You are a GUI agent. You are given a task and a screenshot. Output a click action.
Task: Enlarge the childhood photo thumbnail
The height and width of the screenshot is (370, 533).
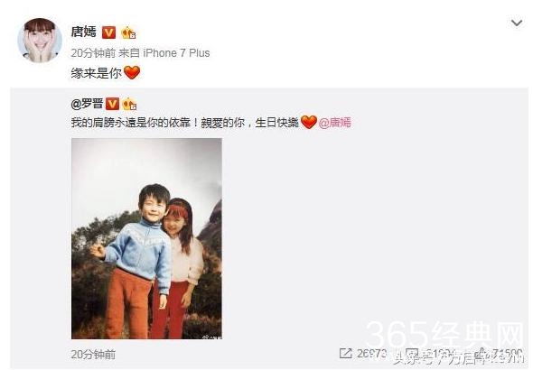pos(147,238)
